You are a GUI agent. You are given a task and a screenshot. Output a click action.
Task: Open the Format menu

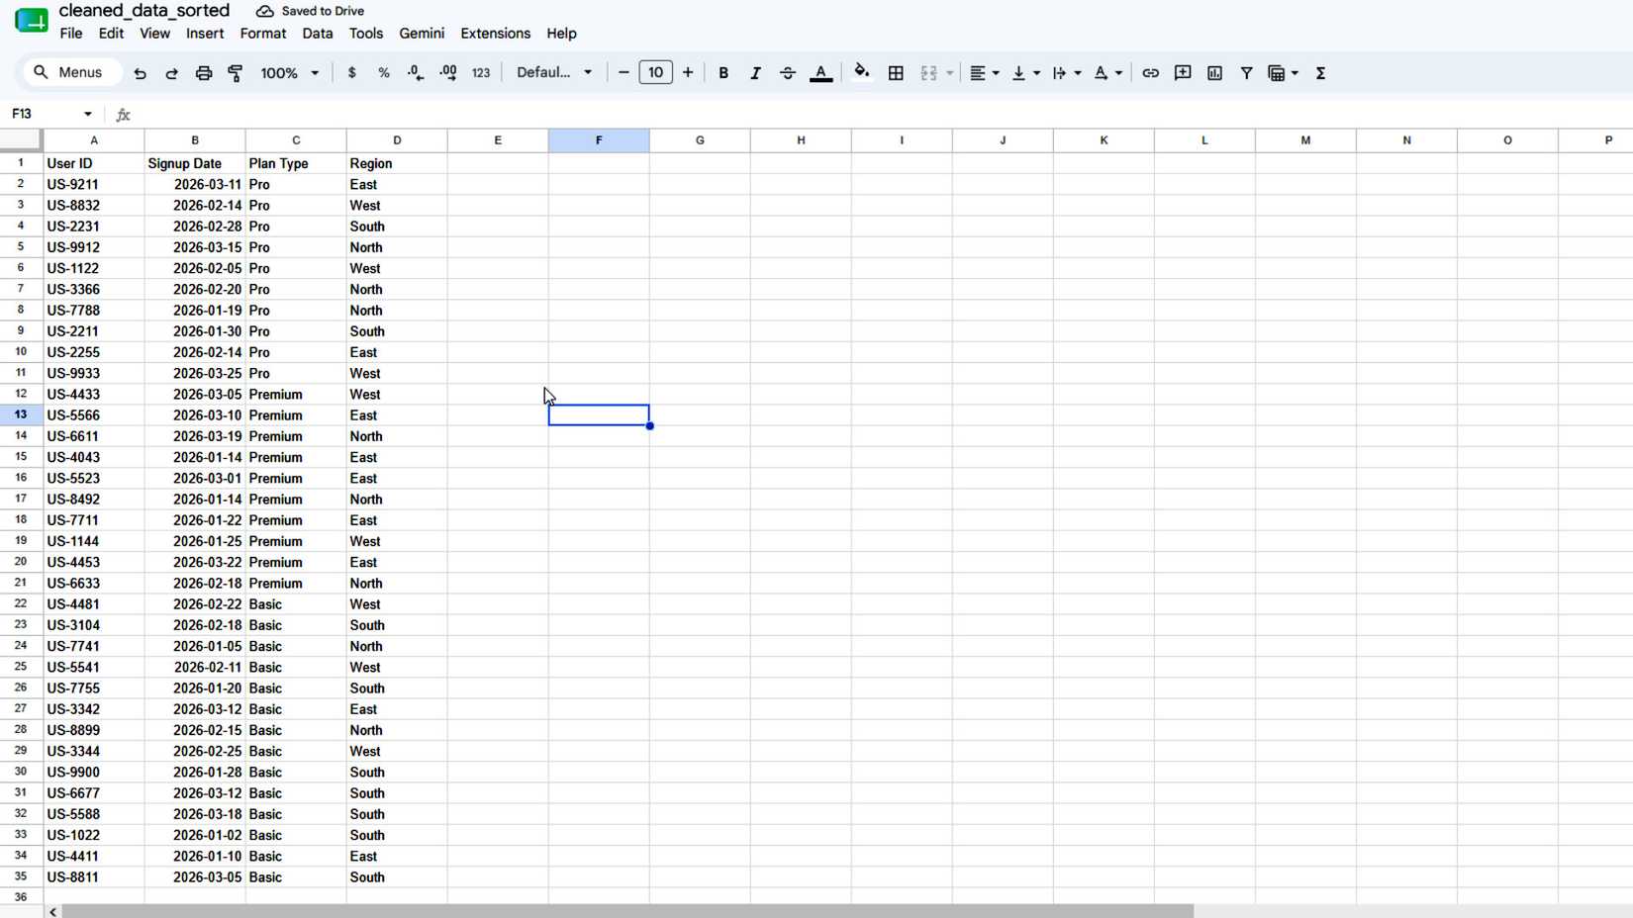click(263, 34)
